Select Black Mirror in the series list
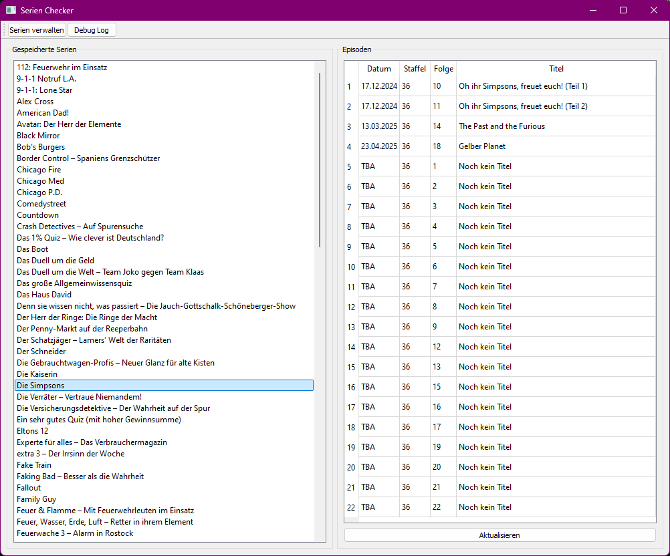Viewport: 670px width, 556px height. (38, 136)
